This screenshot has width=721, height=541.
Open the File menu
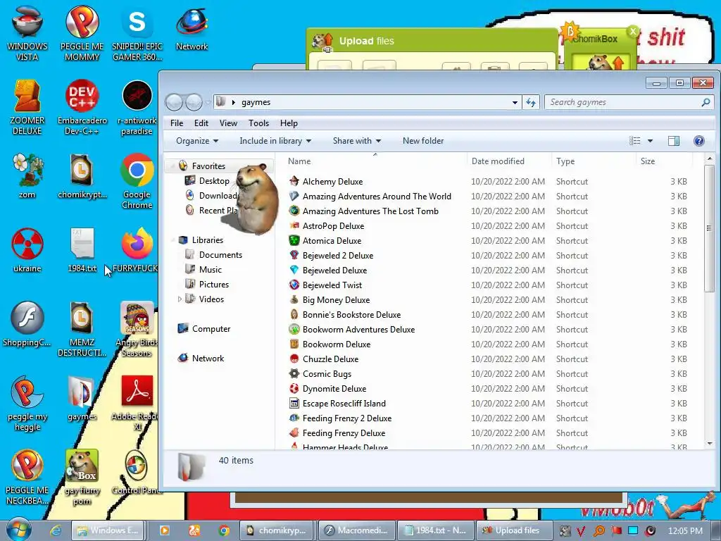177,123
